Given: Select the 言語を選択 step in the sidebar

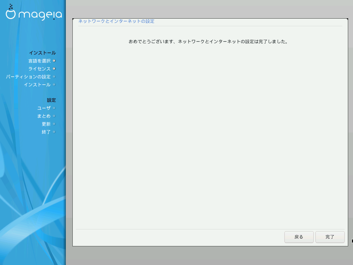Looking at the screenshot, I should pyautogui.click(x=39, y=61).
